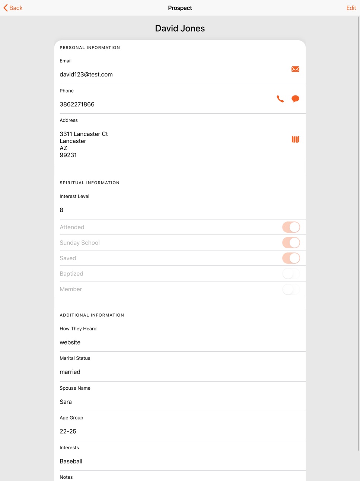Click the Notes field label
Image resolution: width=360 pixels, height=481 pixels.
coord(66,477)
